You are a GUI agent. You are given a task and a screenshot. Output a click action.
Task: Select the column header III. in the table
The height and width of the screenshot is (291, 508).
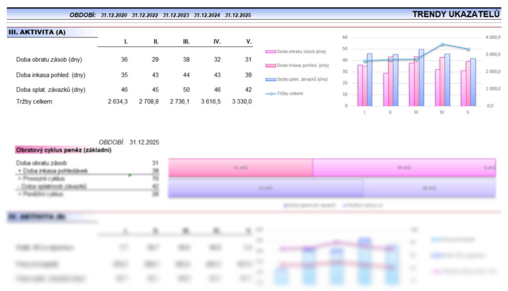point(186,42)
